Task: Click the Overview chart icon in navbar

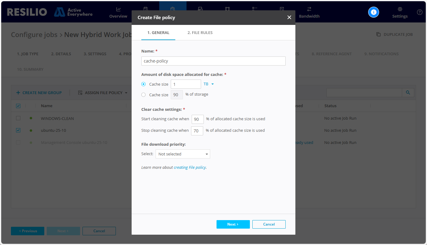Action: (x=118, y=9)
